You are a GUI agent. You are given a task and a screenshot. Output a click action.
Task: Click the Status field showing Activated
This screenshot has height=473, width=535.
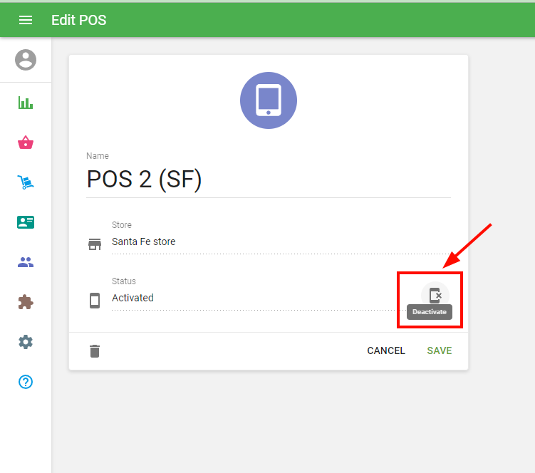coord(256,298)
